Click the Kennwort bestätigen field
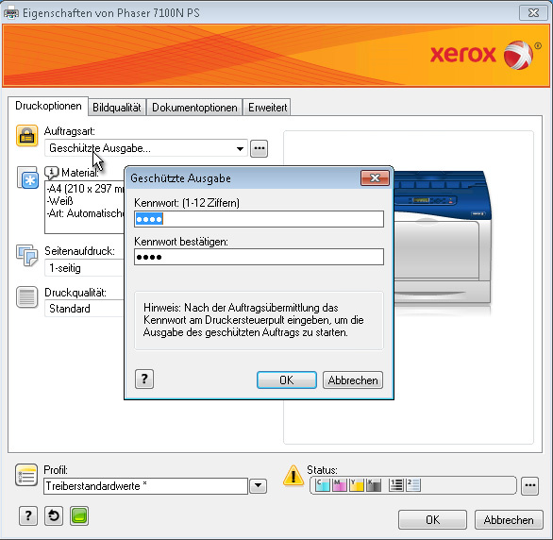This screenshot has height=540, width=553. 259,257
